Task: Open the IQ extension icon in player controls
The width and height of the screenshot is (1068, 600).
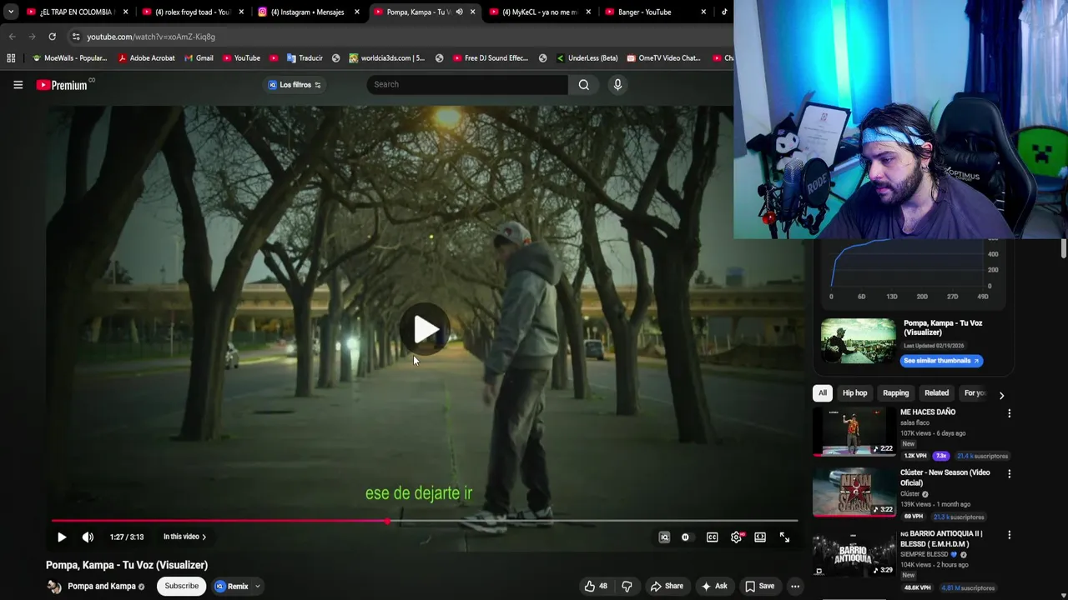Action: coord(664,537)
